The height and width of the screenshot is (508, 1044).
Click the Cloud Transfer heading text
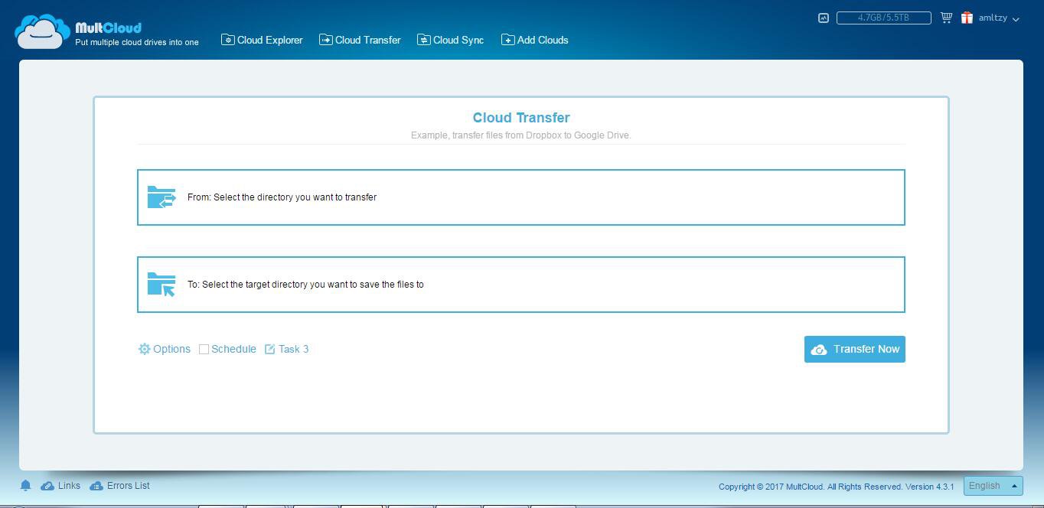(521, 118)
